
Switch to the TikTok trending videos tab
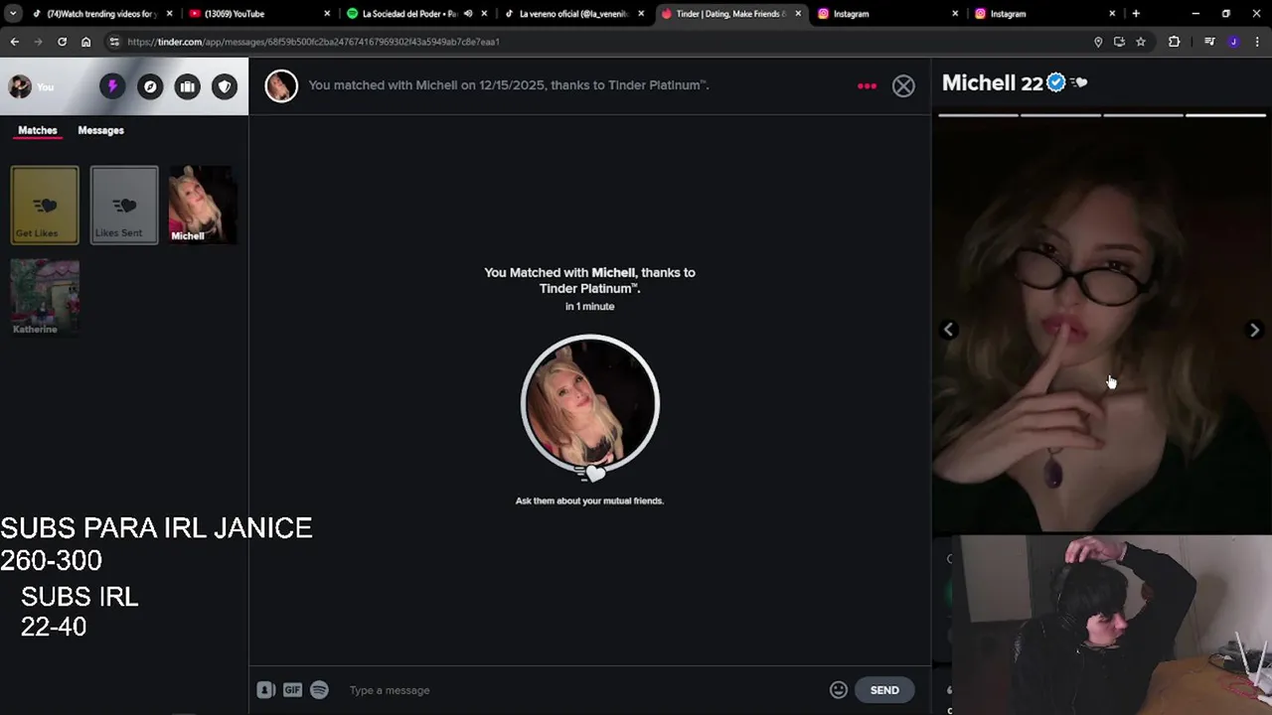[x=102, y=14]
